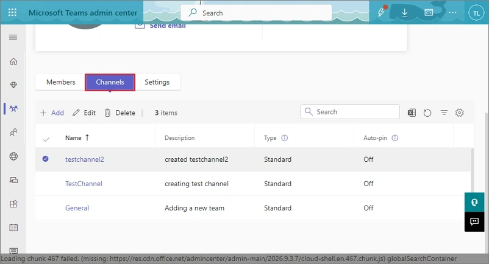The height and width of the screenshot is (264, 489).
Task: Click the Delete channel button
Action: (x=120, y=113)
